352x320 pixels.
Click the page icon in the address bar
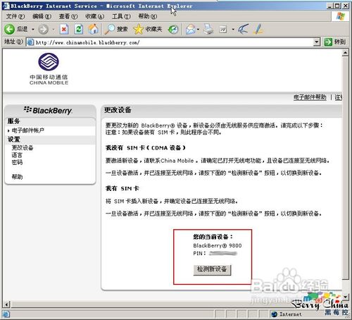point(30,42)
